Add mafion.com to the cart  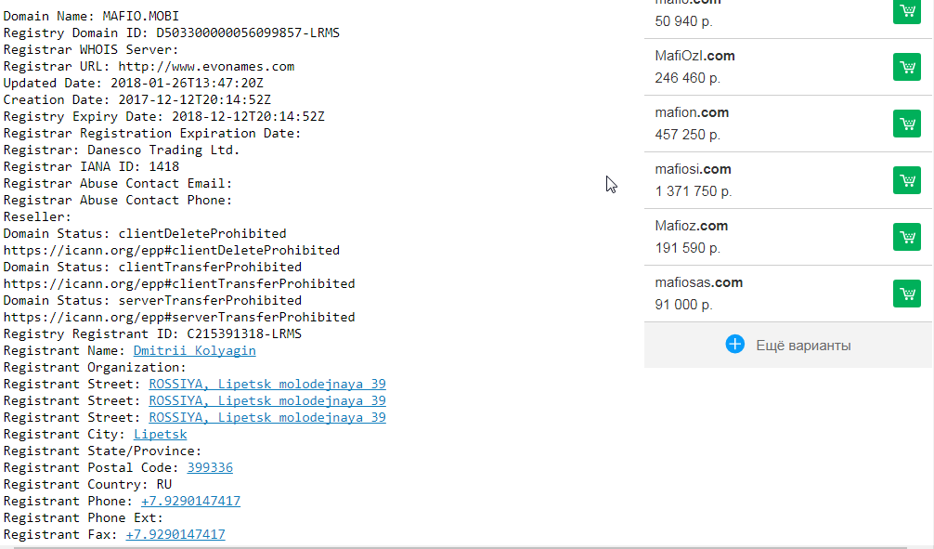click(906, 124)
